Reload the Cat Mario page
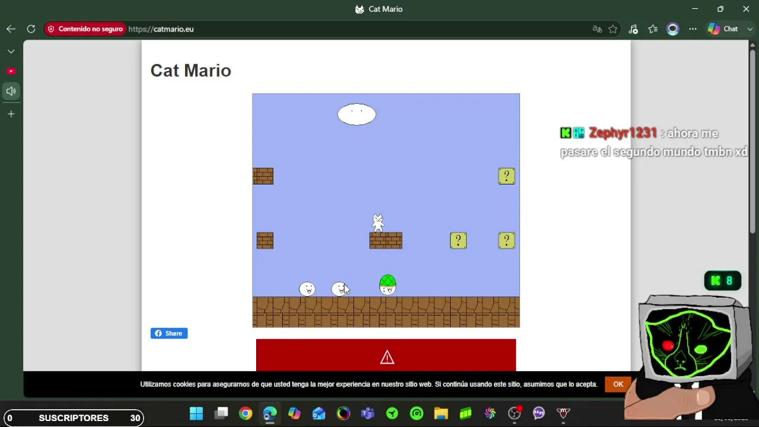759x427 pixels. [x=31, y=29]
